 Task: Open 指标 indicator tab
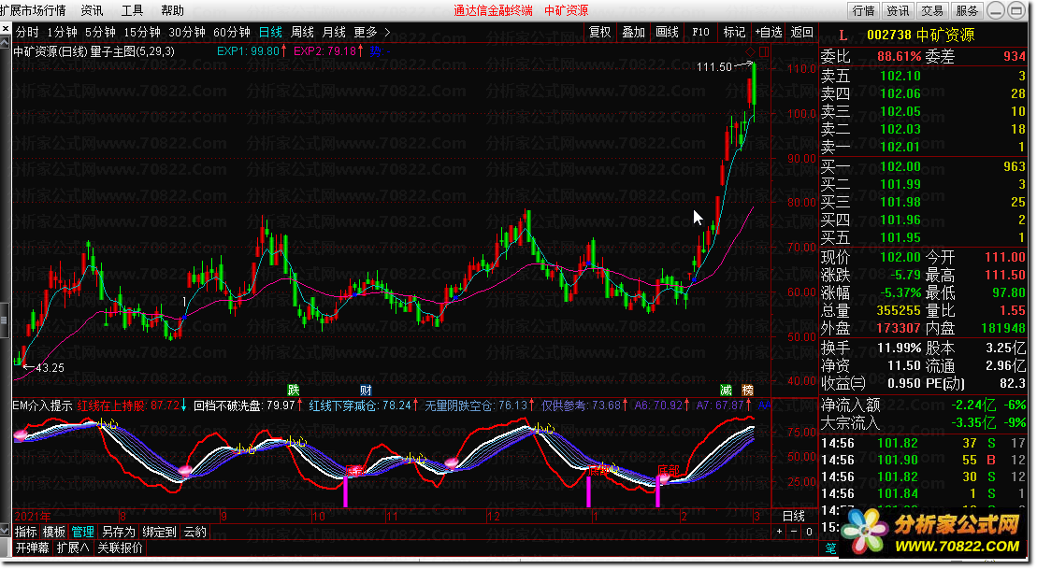pyautogui.click(x=26, y=532)
